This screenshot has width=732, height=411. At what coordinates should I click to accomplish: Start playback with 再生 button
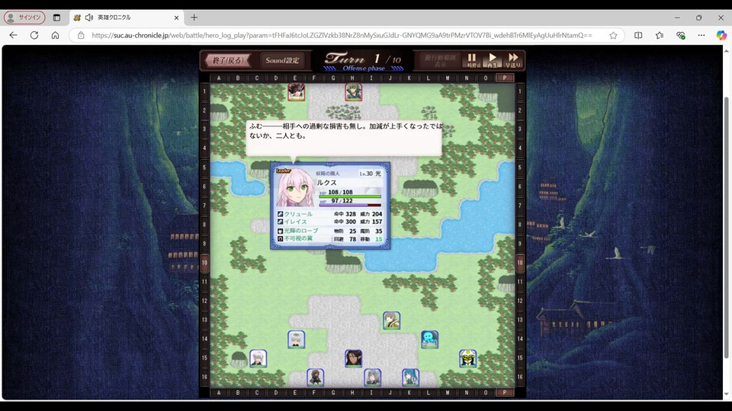tap(492, 60)
